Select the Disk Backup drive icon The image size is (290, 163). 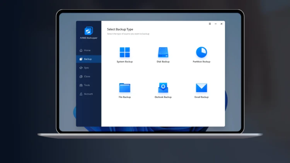tap(163, 52)
